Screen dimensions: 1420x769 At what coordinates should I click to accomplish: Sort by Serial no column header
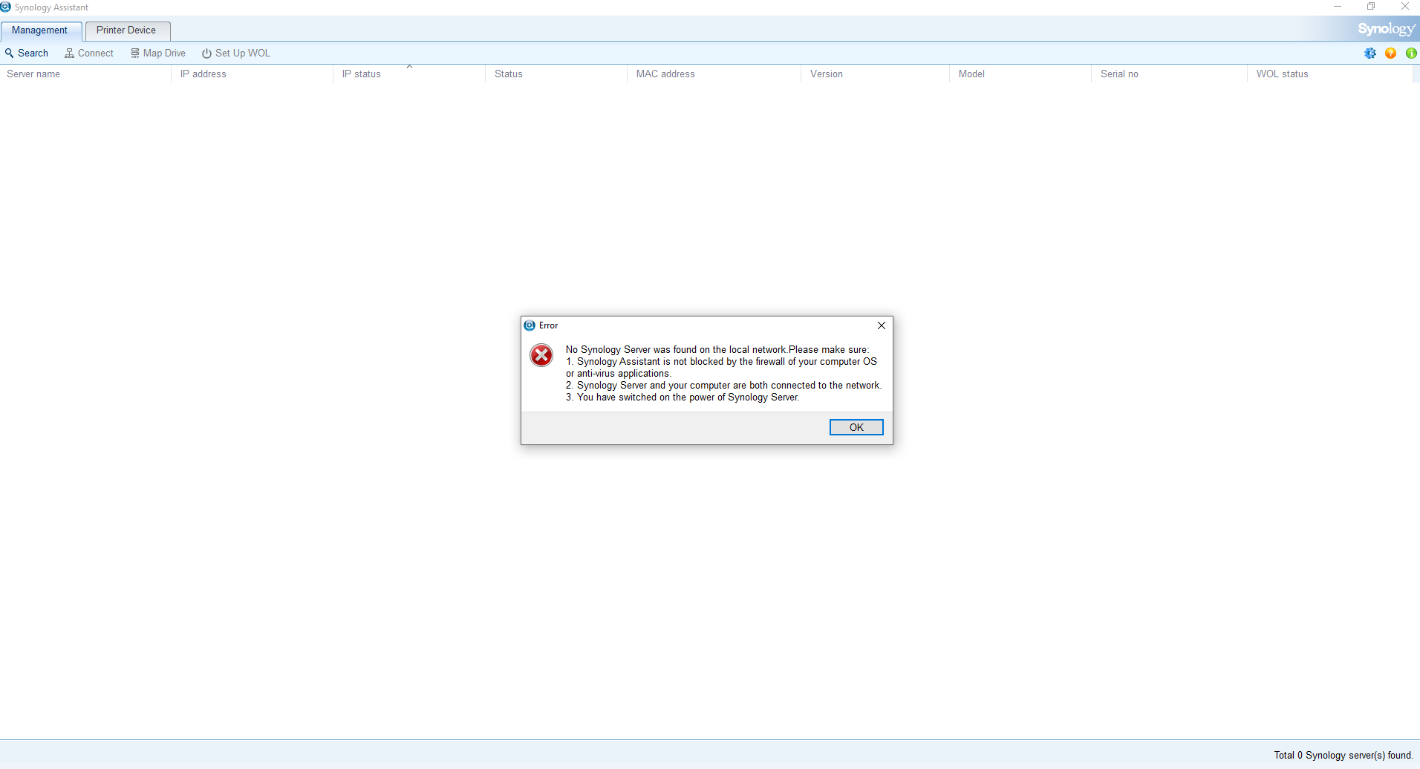click(x=1169, y=74)
